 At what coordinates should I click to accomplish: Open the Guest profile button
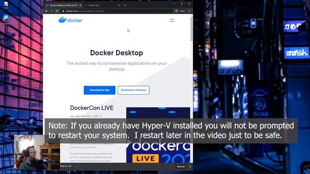[180, 11]
